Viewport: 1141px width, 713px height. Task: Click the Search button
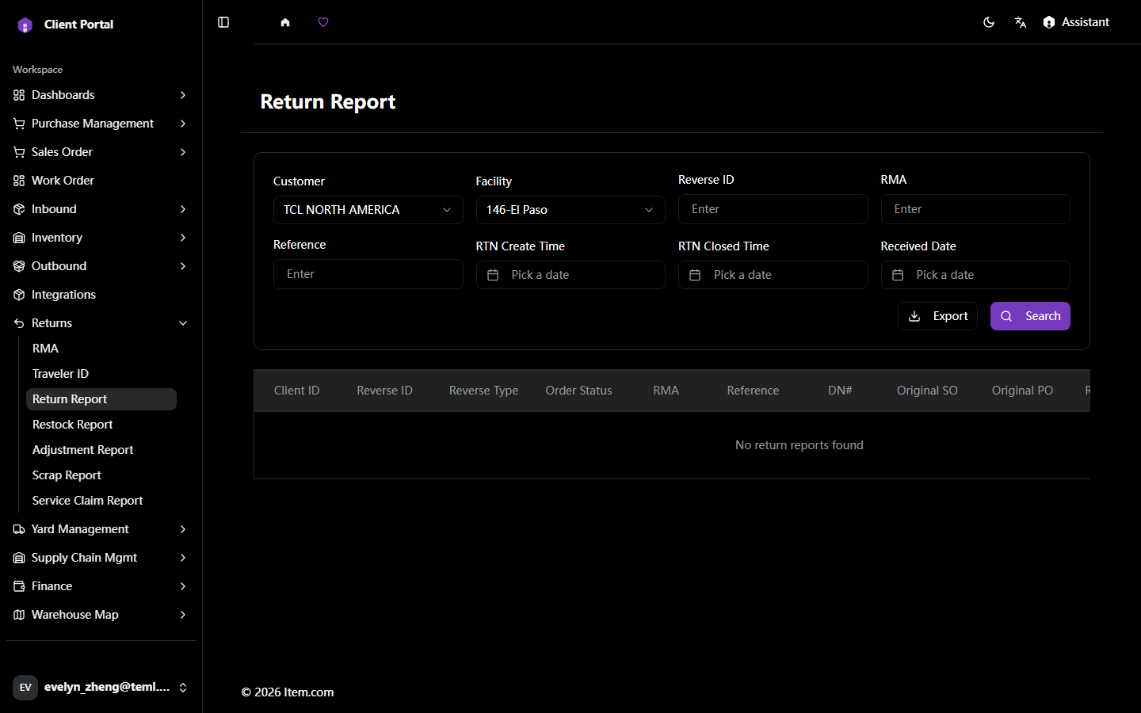[1030, 316]
